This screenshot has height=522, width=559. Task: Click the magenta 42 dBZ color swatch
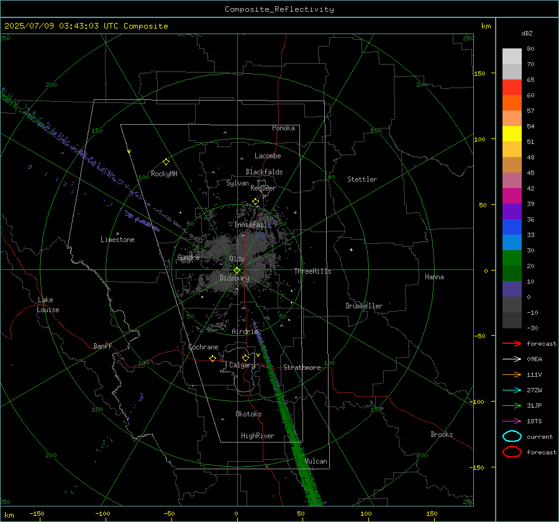[512, 196]
